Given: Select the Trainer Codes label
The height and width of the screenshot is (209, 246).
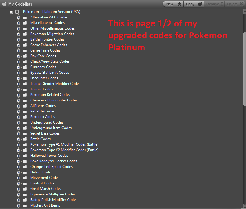Looking at the screenshot, I should coord(41,89).
